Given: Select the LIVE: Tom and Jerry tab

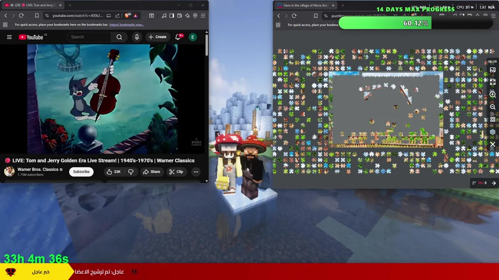Looking at the screenshot, I should coord(33,5).
